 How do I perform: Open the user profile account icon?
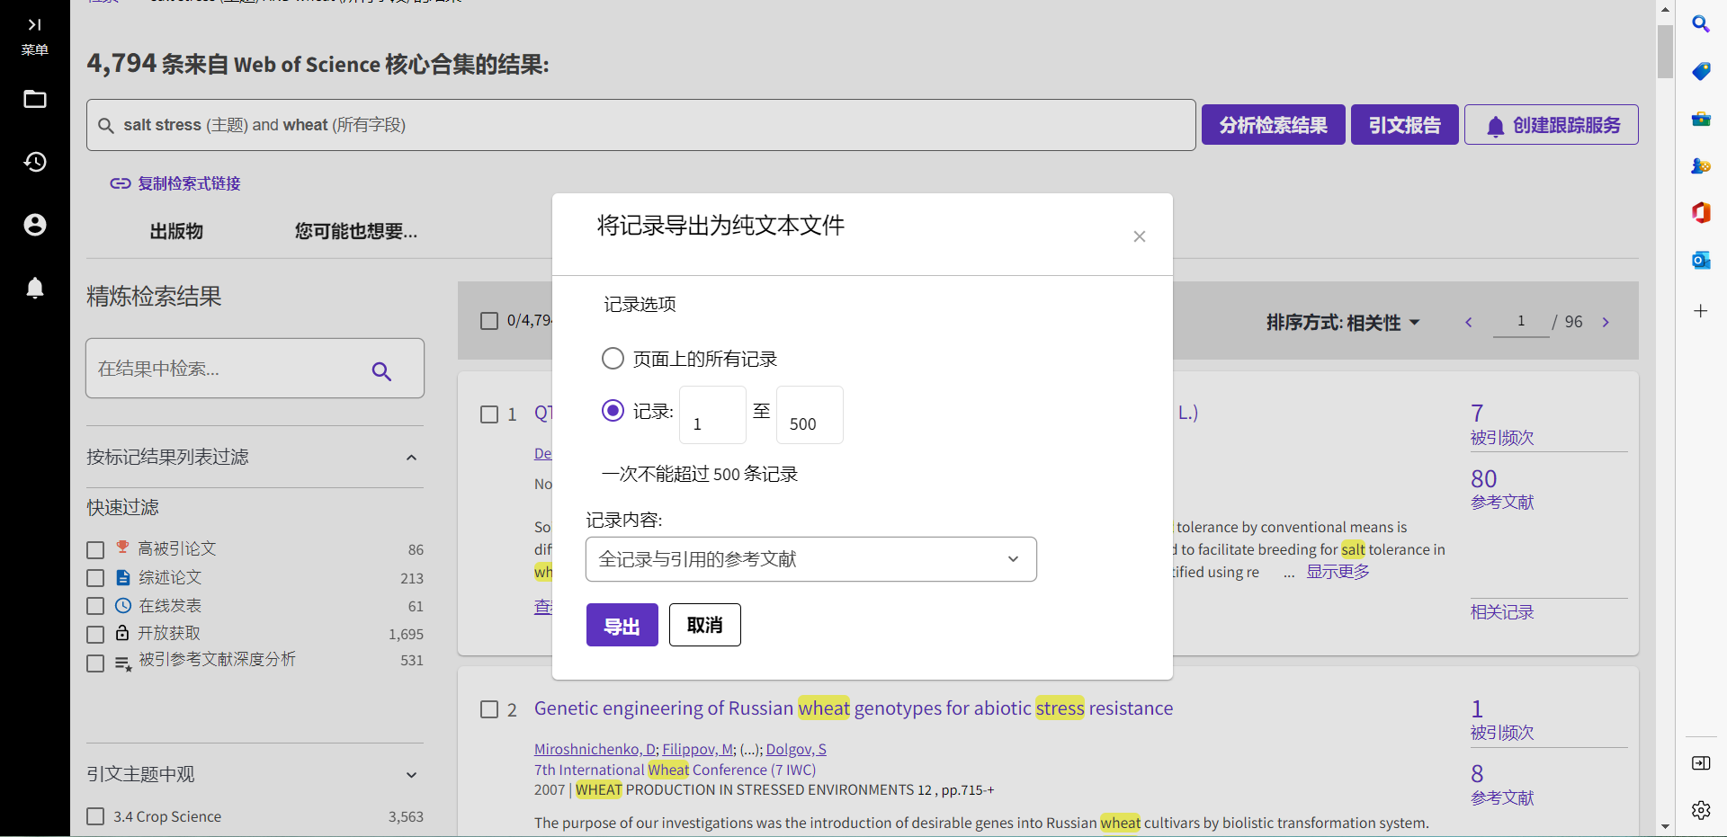click(x=34, y=225)
